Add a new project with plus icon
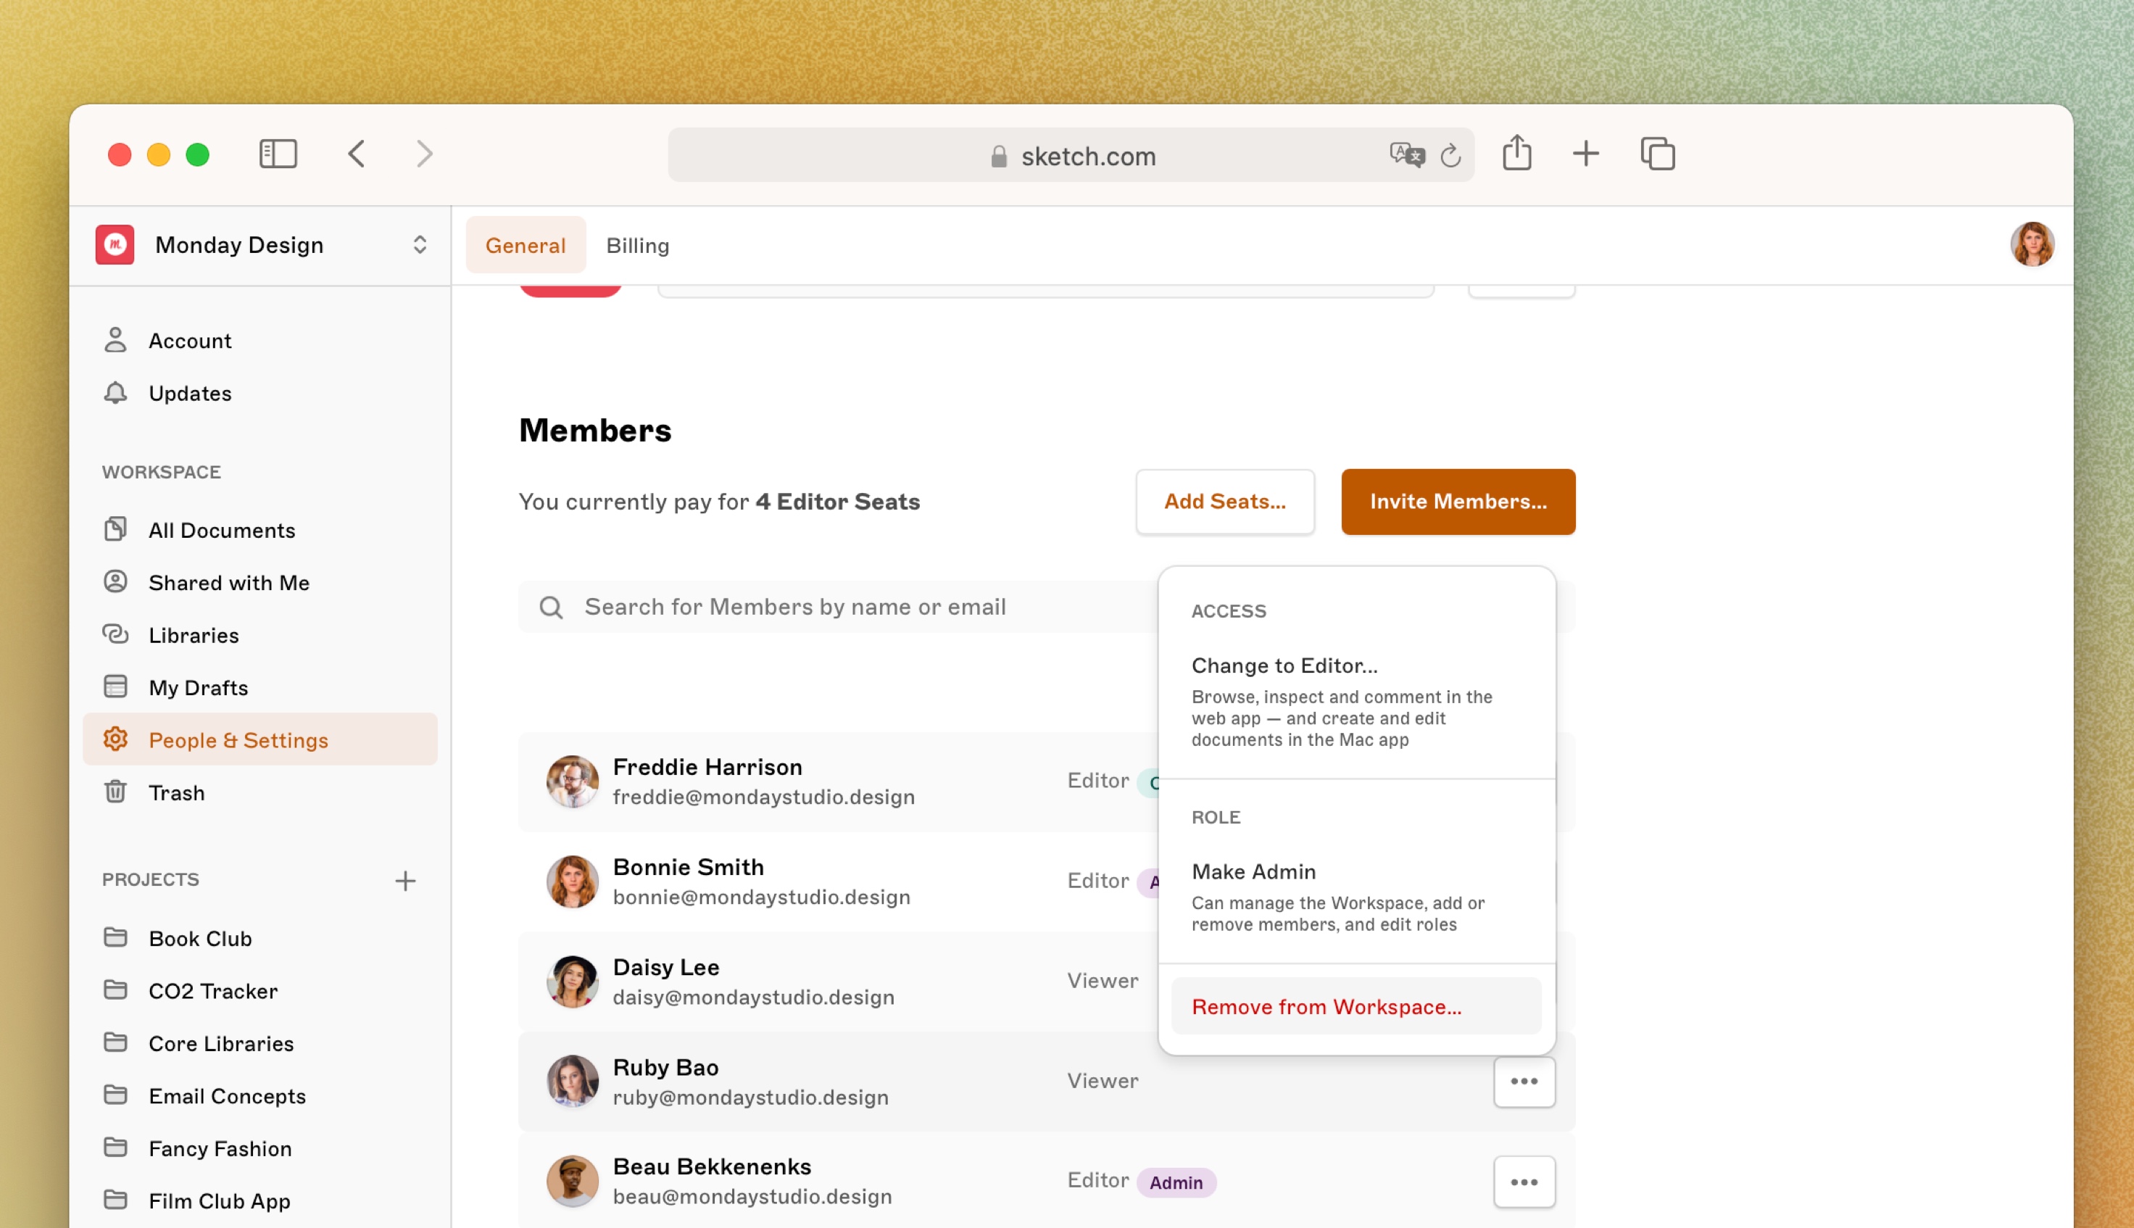This screenshot has width=2134, height=1228. (x=405, y=881)
